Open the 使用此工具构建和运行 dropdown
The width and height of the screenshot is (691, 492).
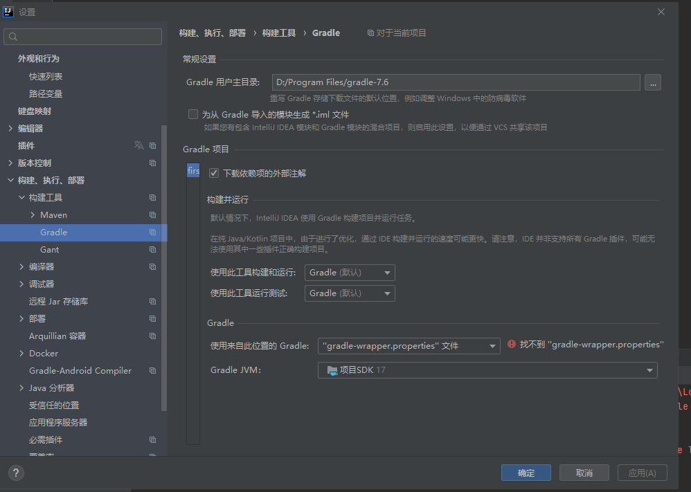(350, 273)
